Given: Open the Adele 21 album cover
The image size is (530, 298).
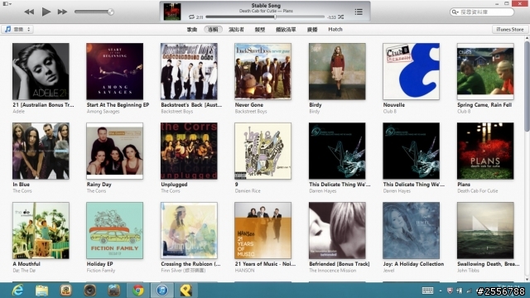Looking at the screenshot, I should pos(41,71).
